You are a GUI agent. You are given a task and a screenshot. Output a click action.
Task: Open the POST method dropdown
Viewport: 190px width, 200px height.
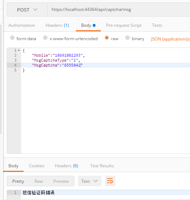click(27, 10)
